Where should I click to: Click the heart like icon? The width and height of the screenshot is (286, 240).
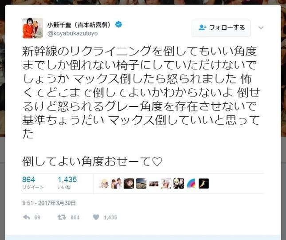point(96,217)
